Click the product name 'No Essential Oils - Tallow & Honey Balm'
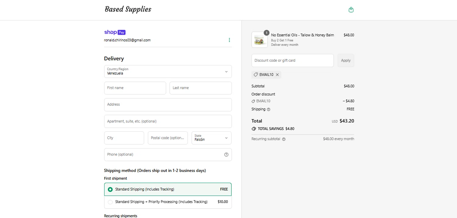The image size is (457, 218). click(303, 35)
